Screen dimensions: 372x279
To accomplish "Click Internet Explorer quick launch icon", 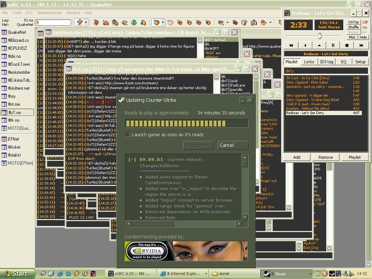I will (60, 274).
